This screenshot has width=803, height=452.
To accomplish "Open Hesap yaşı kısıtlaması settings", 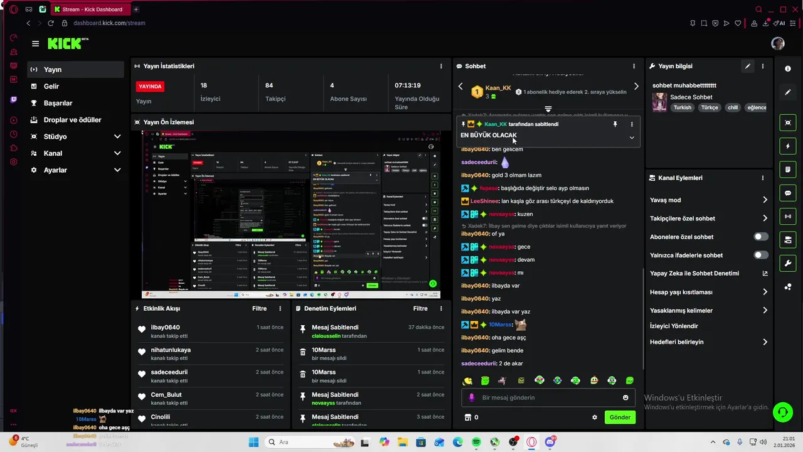I will tap(709, 292).
